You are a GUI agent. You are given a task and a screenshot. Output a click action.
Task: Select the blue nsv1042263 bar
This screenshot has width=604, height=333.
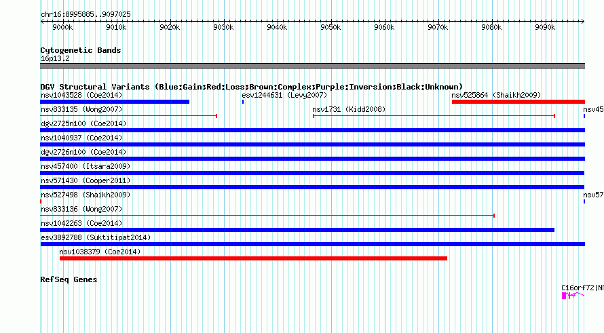tap(297, 230)
